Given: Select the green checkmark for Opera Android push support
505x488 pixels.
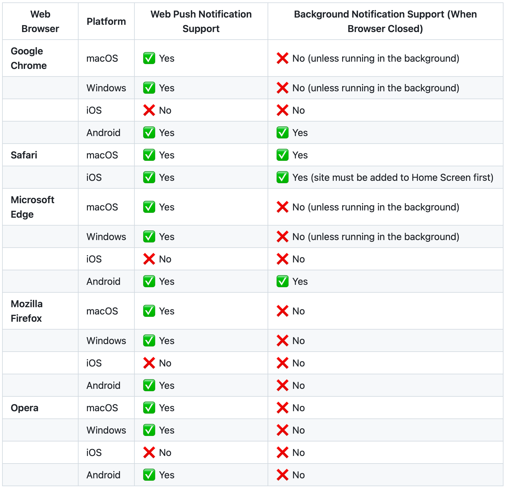Looking at the screenshot, I should pyautogui.click(x=149, y=475).
